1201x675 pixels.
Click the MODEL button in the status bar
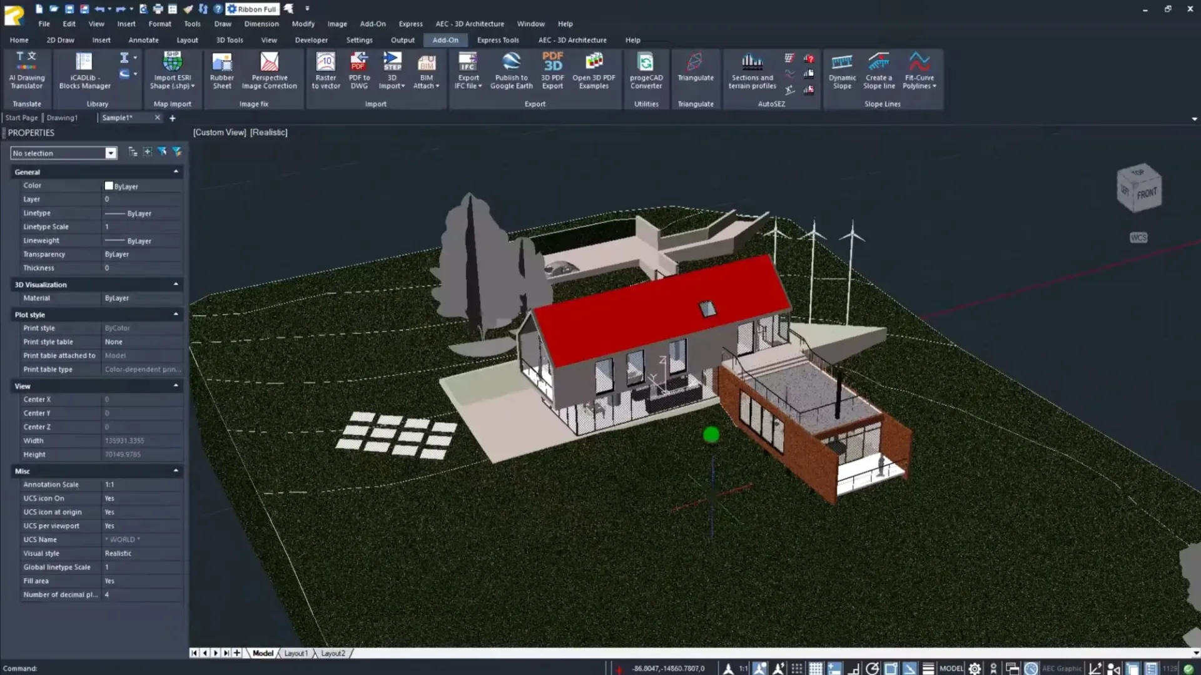[951, 668]
